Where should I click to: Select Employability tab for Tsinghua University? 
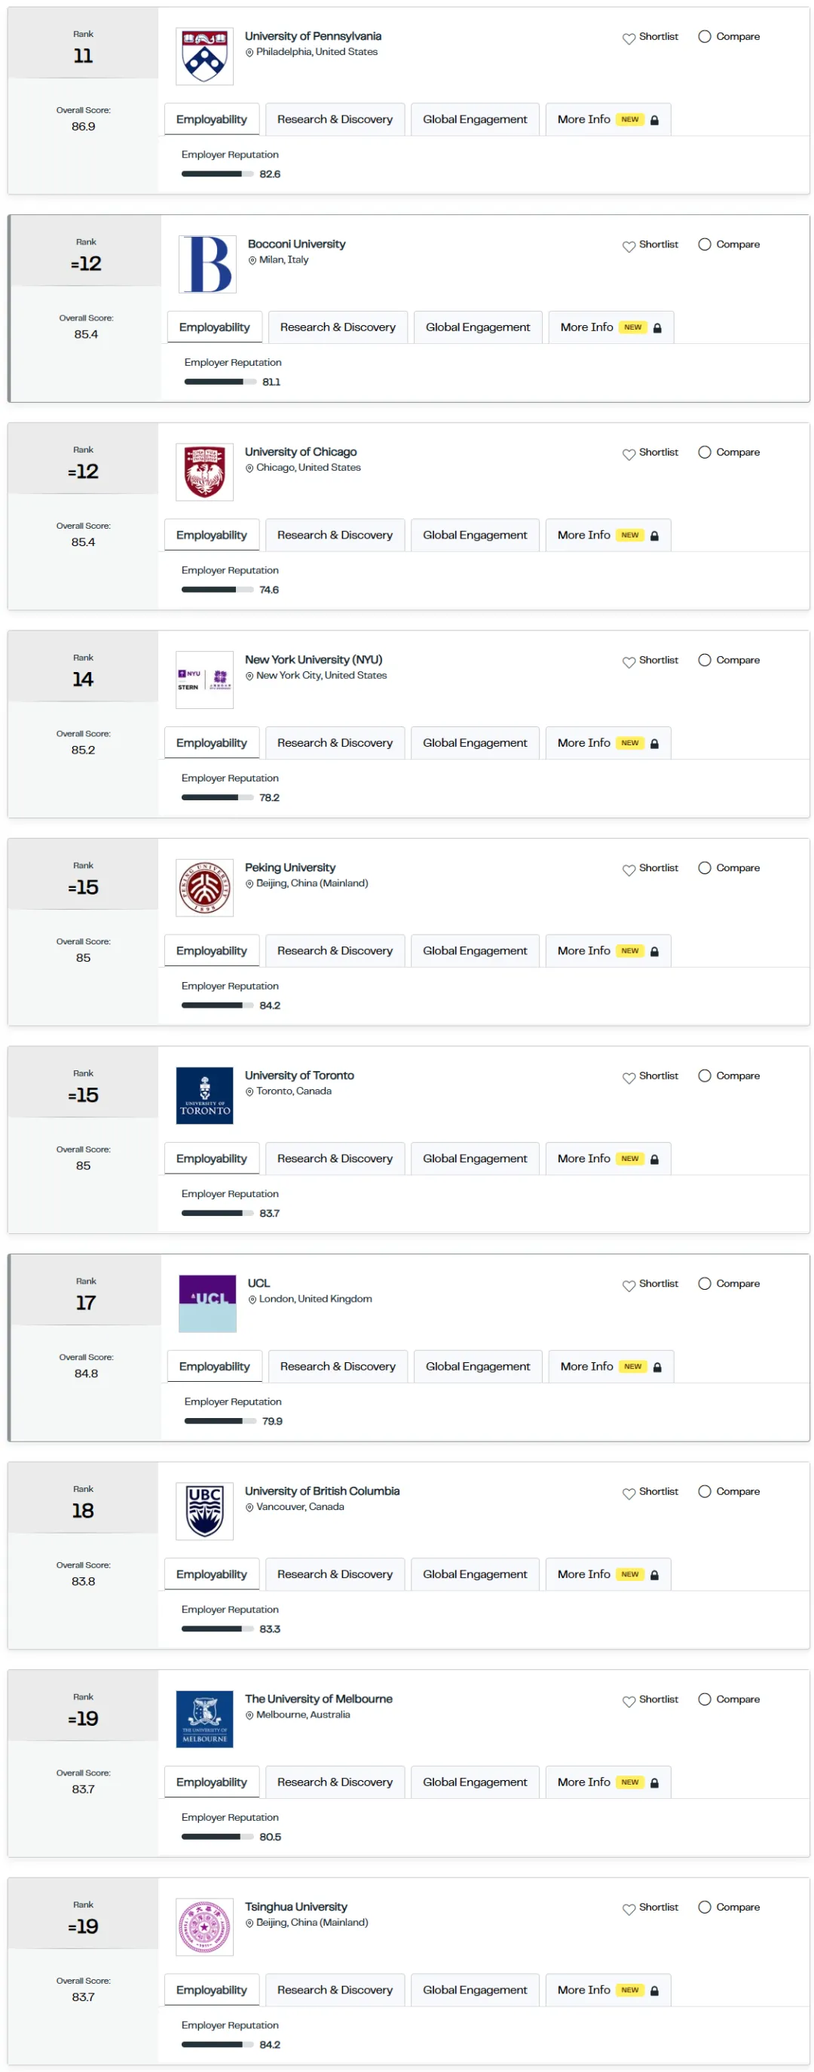(211, 1989)
